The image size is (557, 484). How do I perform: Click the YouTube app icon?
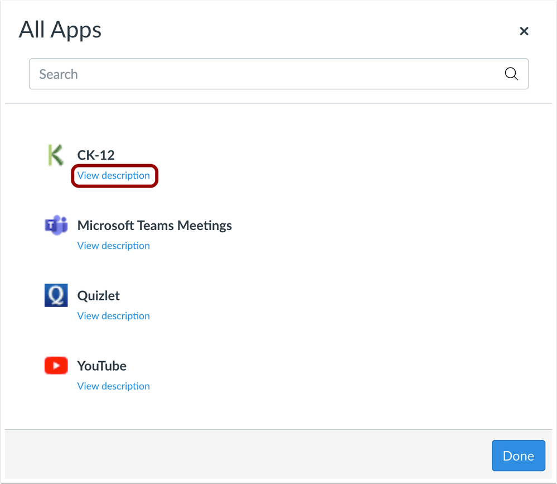click(56, 365)
